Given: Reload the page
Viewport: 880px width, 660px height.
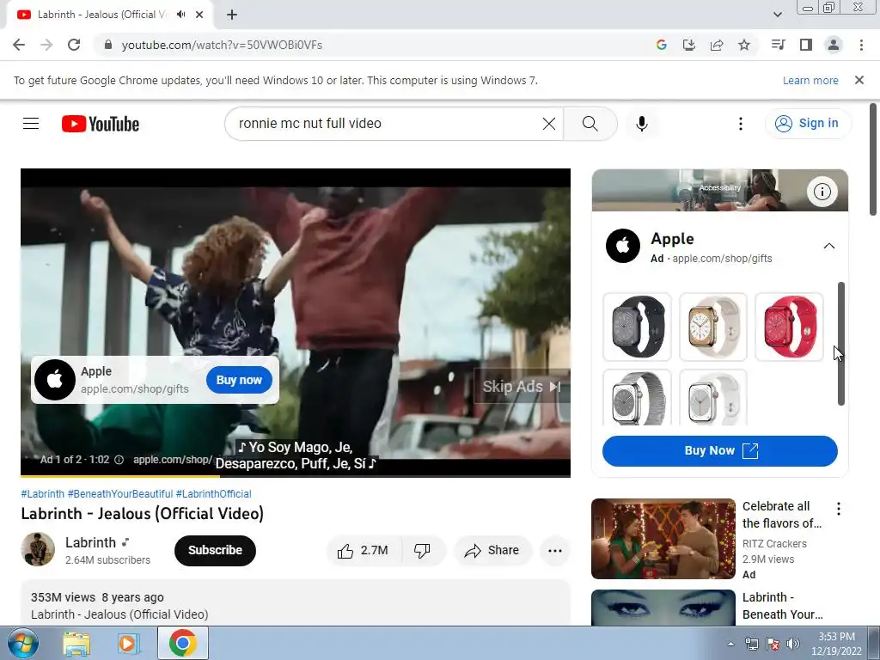Looking at the screenshot, I should pyautogui.click(x=74, y=45).
